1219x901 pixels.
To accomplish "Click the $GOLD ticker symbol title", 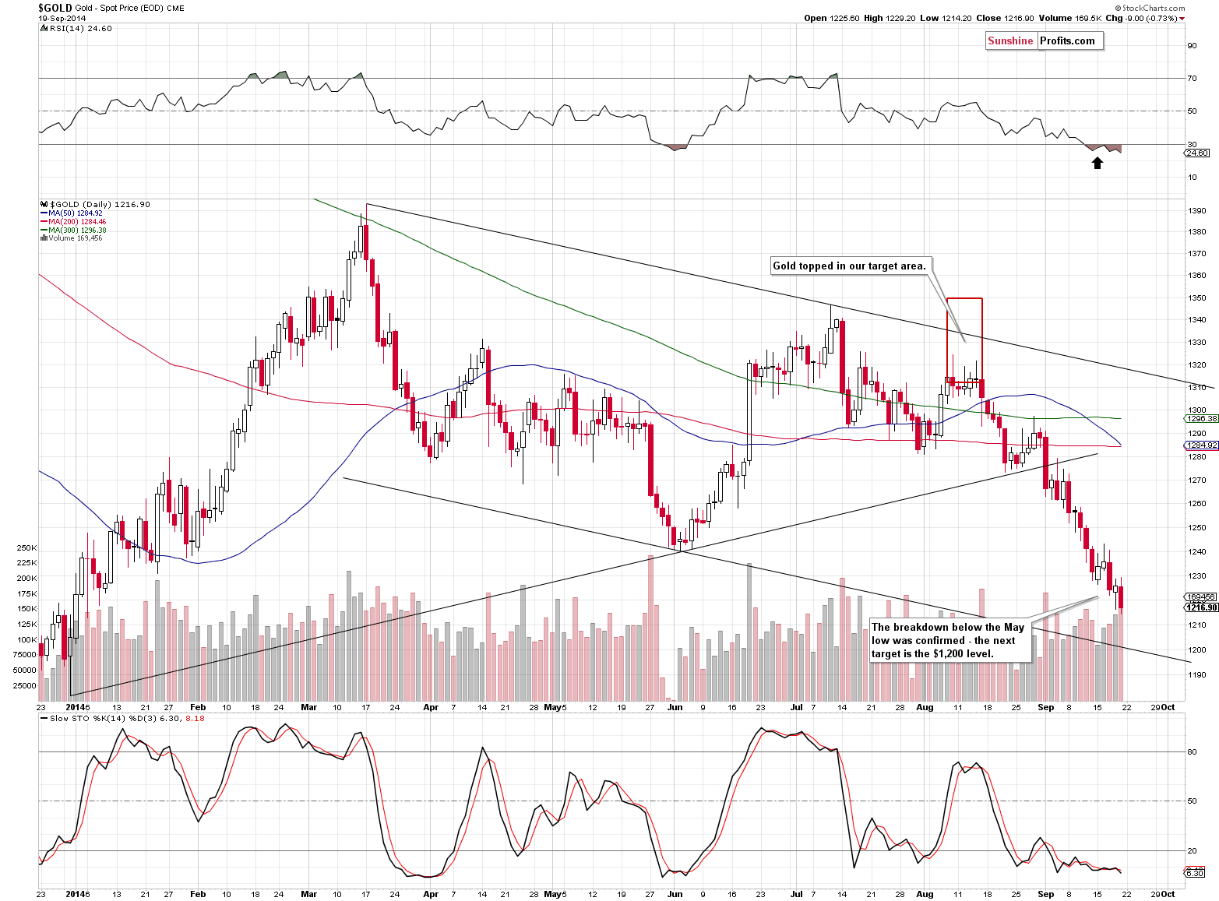I will 55,8.
